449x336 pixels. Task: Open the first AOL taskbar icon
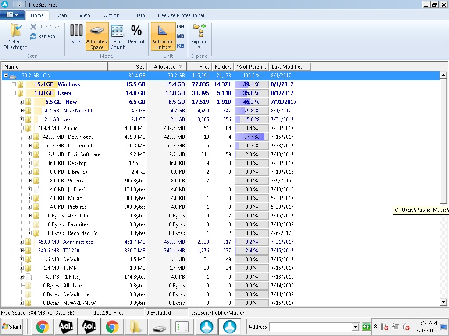pyautogui.click(x=66, y=326)
